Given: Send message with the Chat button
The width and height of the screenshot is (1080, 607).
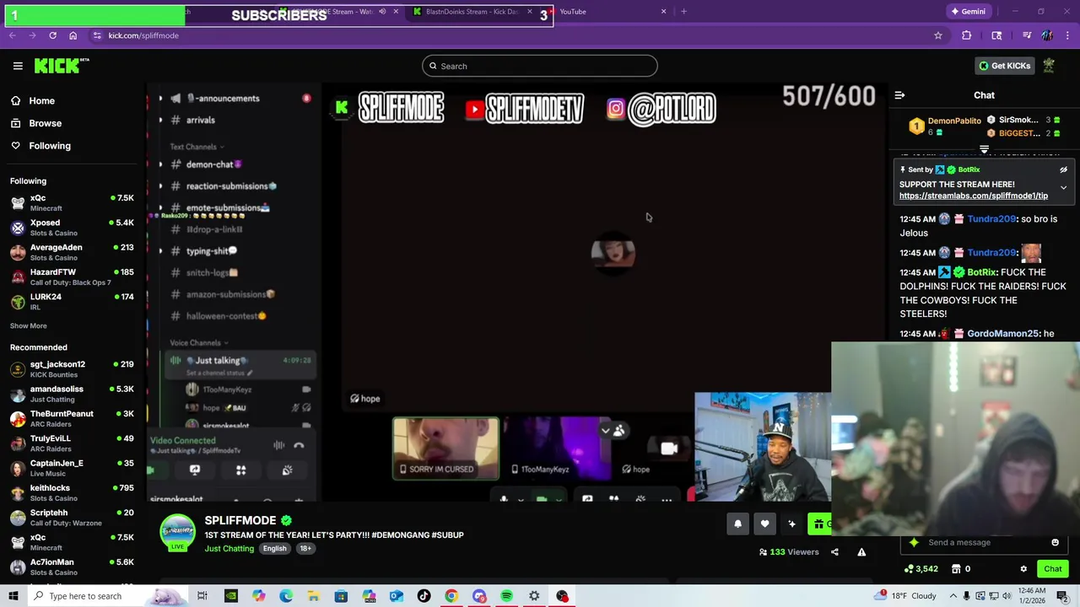Looking at the screenshot, I should click(x=1053, y=569).
